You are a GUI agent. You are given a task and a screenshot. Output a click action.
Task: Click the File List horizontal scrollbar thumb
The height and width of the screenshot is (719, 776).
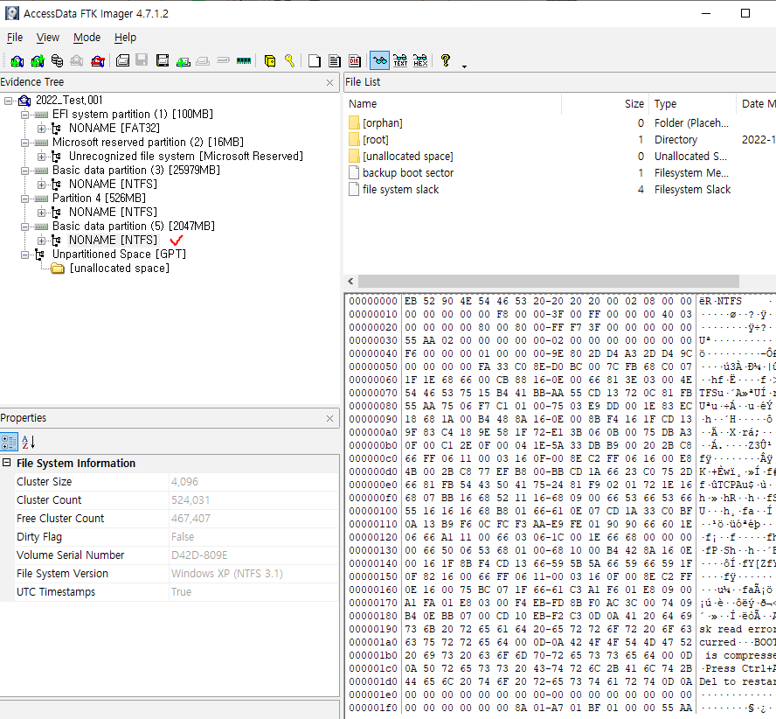pos(548,282)
